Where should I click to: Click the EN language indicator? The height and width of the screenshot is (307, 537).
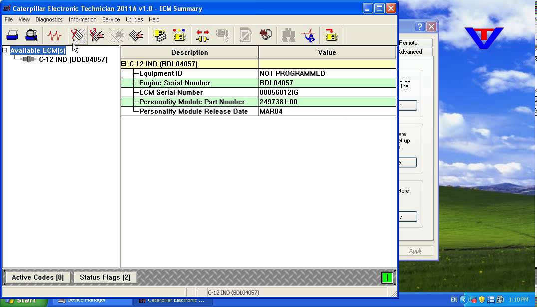point(454,300)
